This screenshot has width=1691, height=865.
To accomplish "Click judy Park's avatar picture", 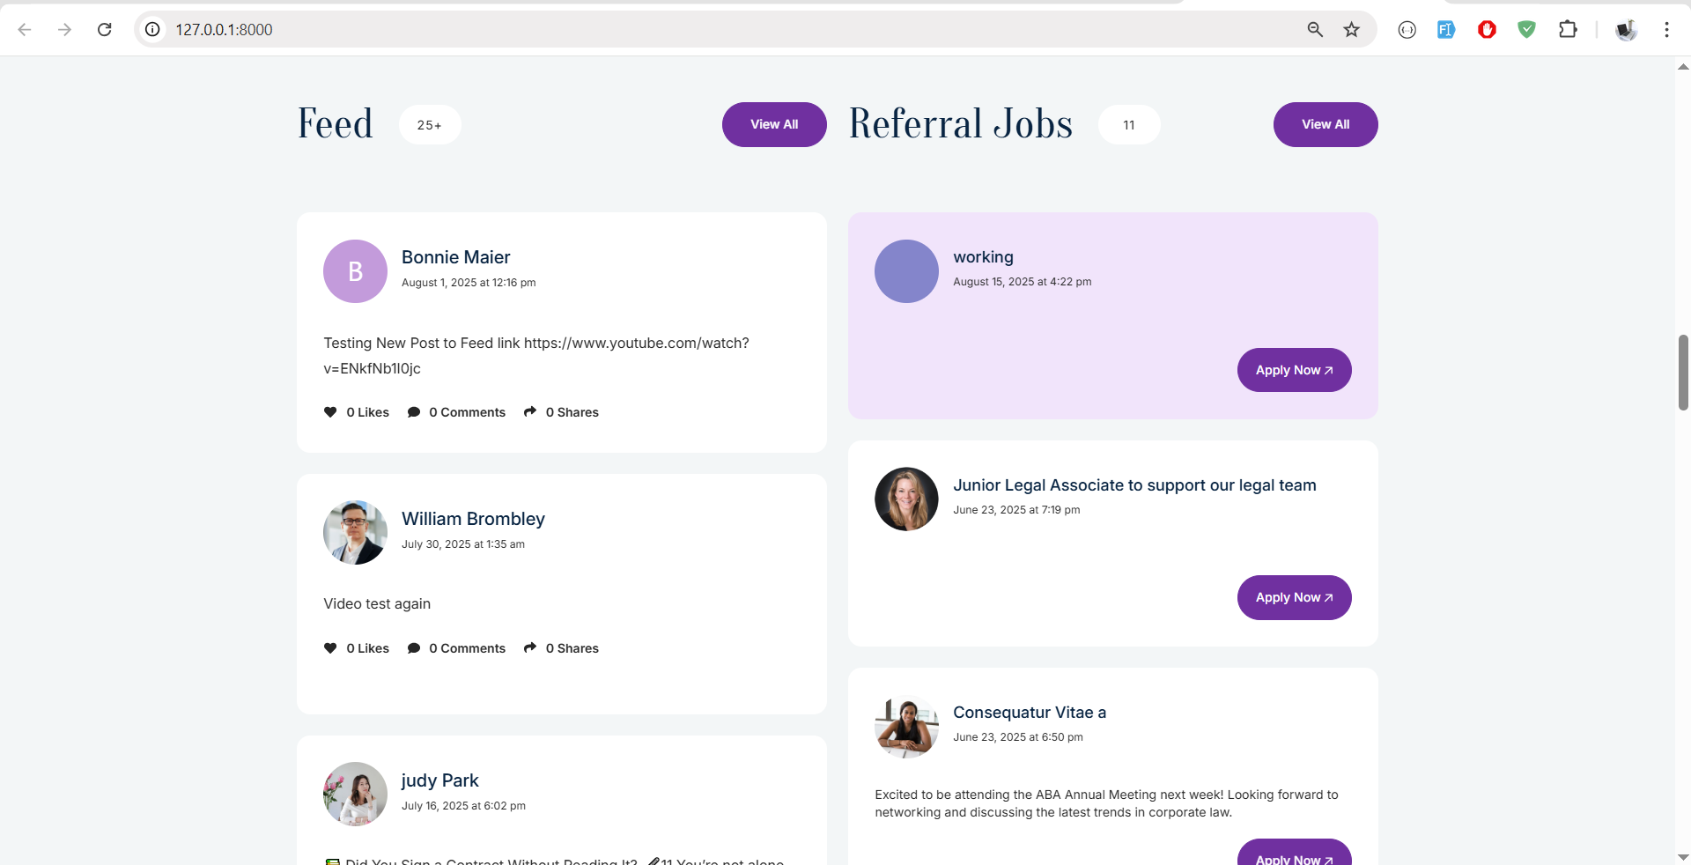I will [355, 795].
